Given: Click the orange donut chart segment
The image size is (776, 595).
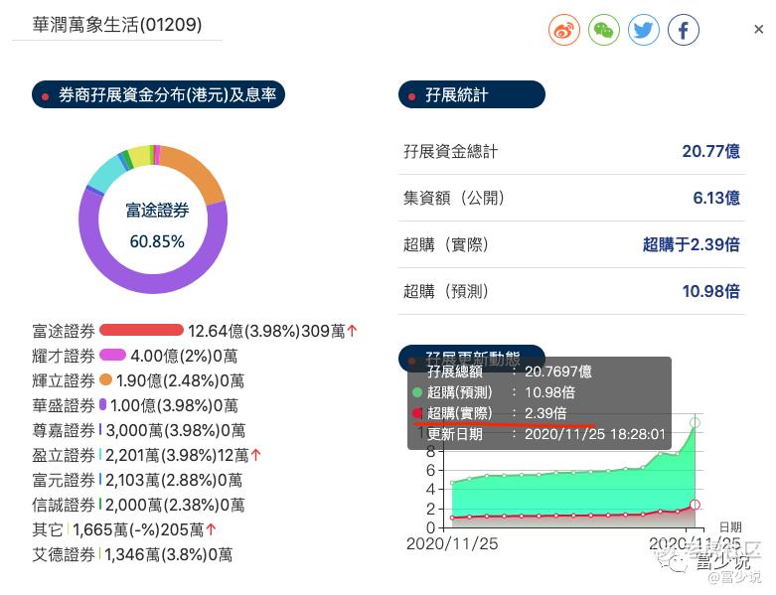Looking at the screenshot, I should [x=198, y=171].
